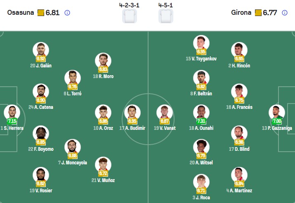This screenshot has width=295, height=203.
Task: Open A. Witsel player name link
Action: tap(201, 163)
